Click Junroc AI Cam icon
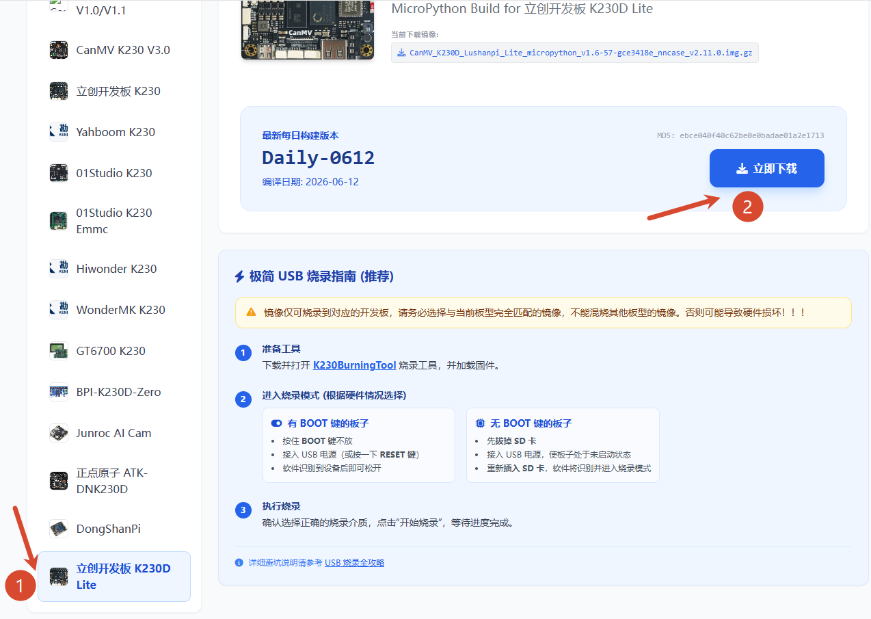This screenshot has height=619, width=871. point(59,433)
